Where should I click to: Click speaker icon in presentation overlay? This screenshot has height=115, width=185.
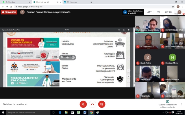(67, 57)
